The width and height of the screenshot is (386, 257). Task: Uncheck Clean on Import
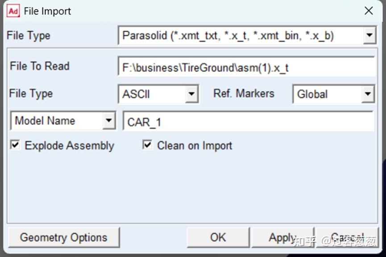pyautogui.click(x=147, y=145)
